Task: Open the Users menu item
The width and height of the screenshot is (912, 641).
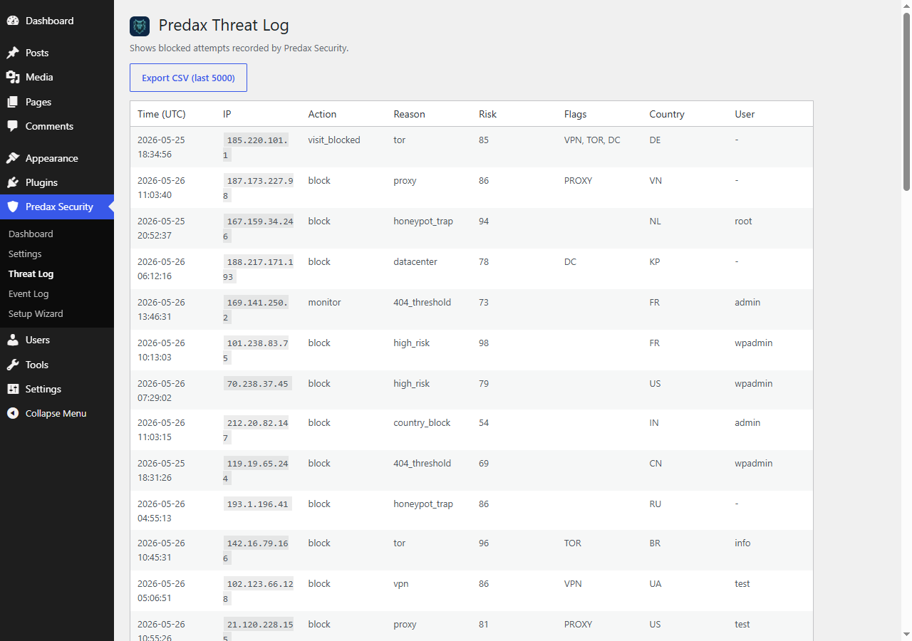Action: (57, 340)
